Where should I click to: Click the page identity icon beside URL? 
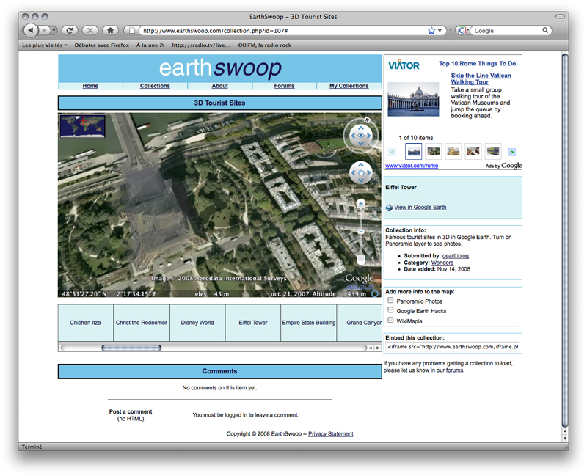132,30
